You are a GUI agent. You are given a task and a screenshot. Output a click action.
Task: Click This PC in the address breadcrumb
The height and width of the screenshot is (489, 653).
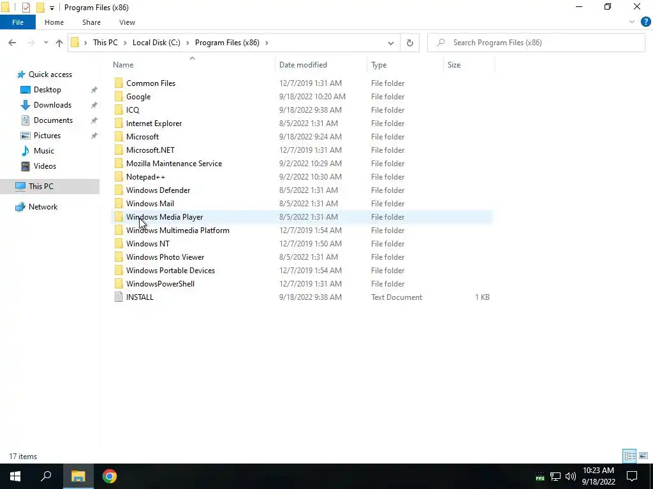(105, 43)
